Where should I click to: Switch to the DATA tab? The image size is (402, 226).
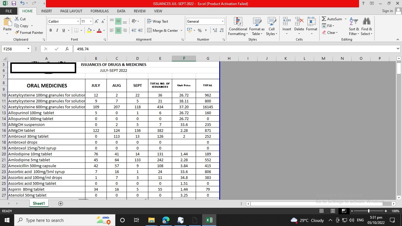[x=121, y=11]
